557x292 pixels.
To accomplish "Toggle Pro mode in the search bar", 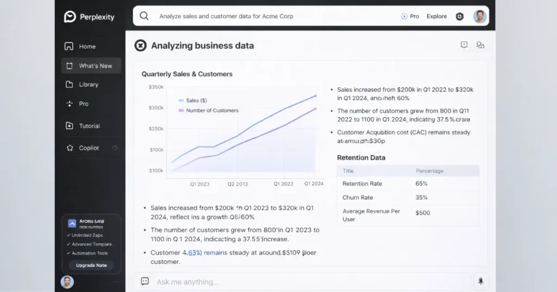I will tap(410, 16).
